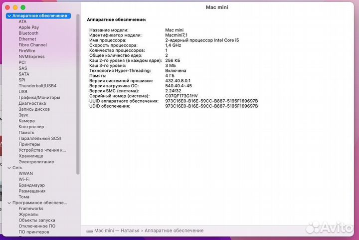
Task: Select NVMExpress in the sidebar
Action: tap(31, 56)
